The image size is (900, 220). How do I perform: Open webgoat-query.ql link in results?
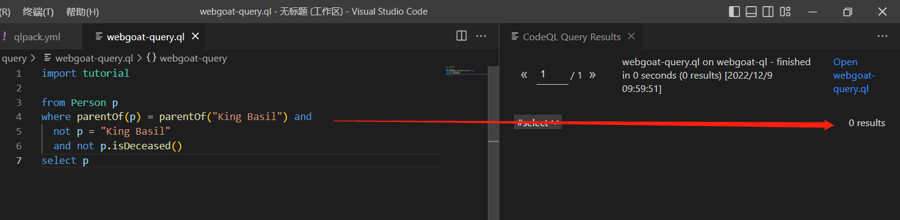[x=854, y=76]
